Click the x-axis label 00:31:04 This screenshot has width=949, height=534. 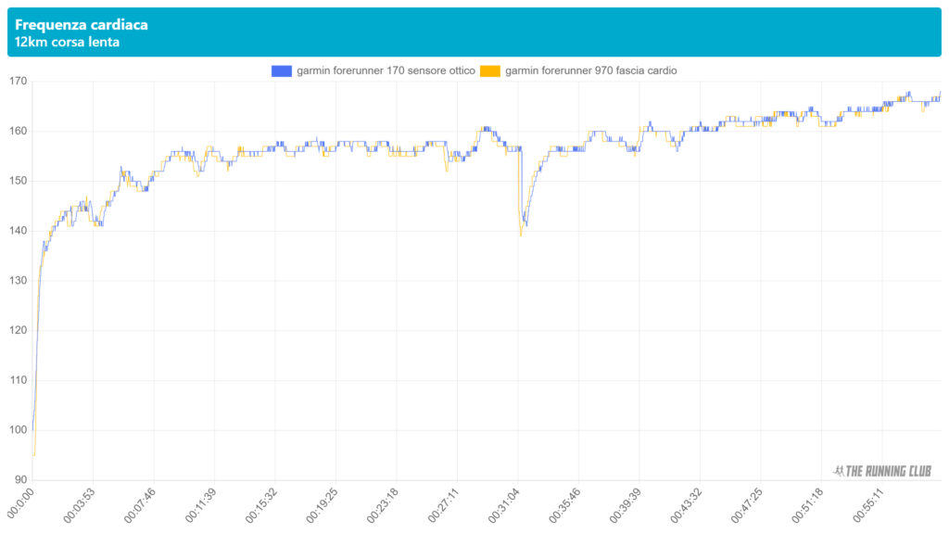click(x=504, y=505)
